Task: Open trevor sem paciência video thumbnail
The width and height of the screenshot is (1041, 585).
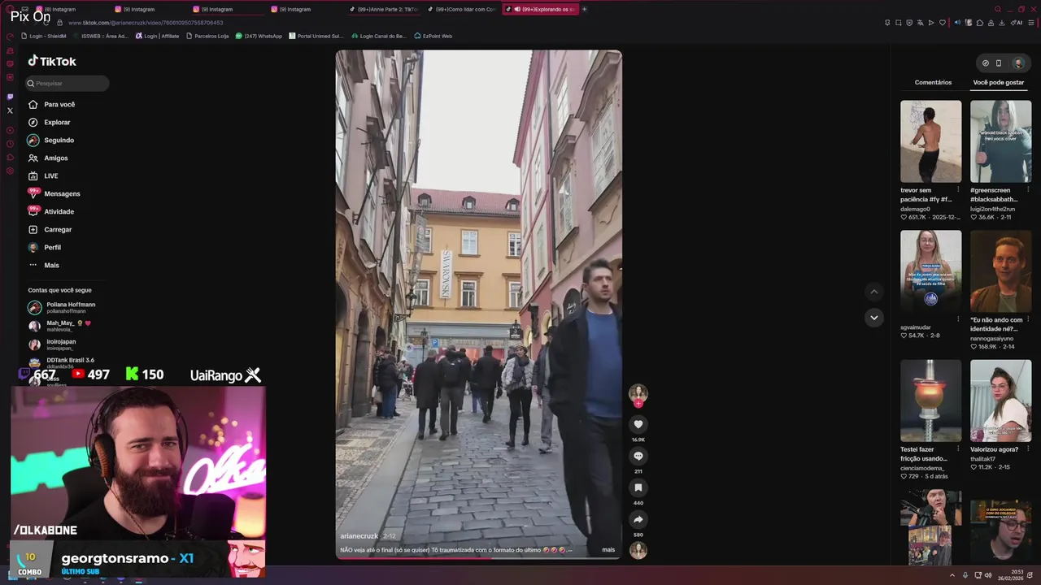Action: pyautogui.click(x=930, y=141)
